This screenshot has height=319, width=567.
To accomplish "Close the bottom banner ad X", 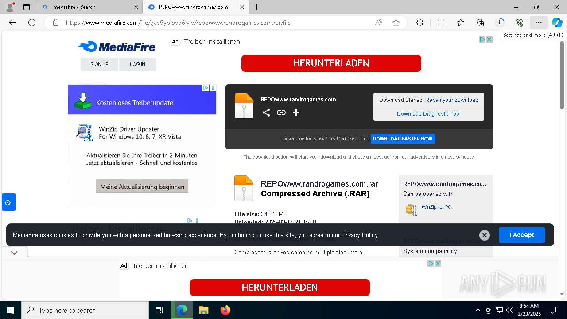I will tap(438, 263).
